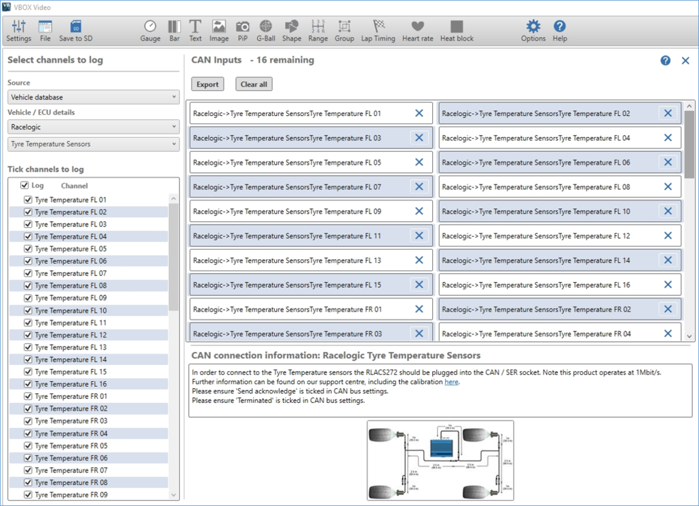Add a Heart rate element
Screen dimensions: 699x506
(x=418, y=31)
